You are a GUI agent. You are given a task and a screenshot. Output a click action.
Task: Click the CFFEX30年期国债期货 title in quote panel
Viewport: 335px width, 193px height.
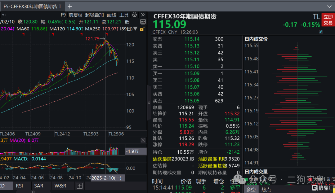click(185, 16)
